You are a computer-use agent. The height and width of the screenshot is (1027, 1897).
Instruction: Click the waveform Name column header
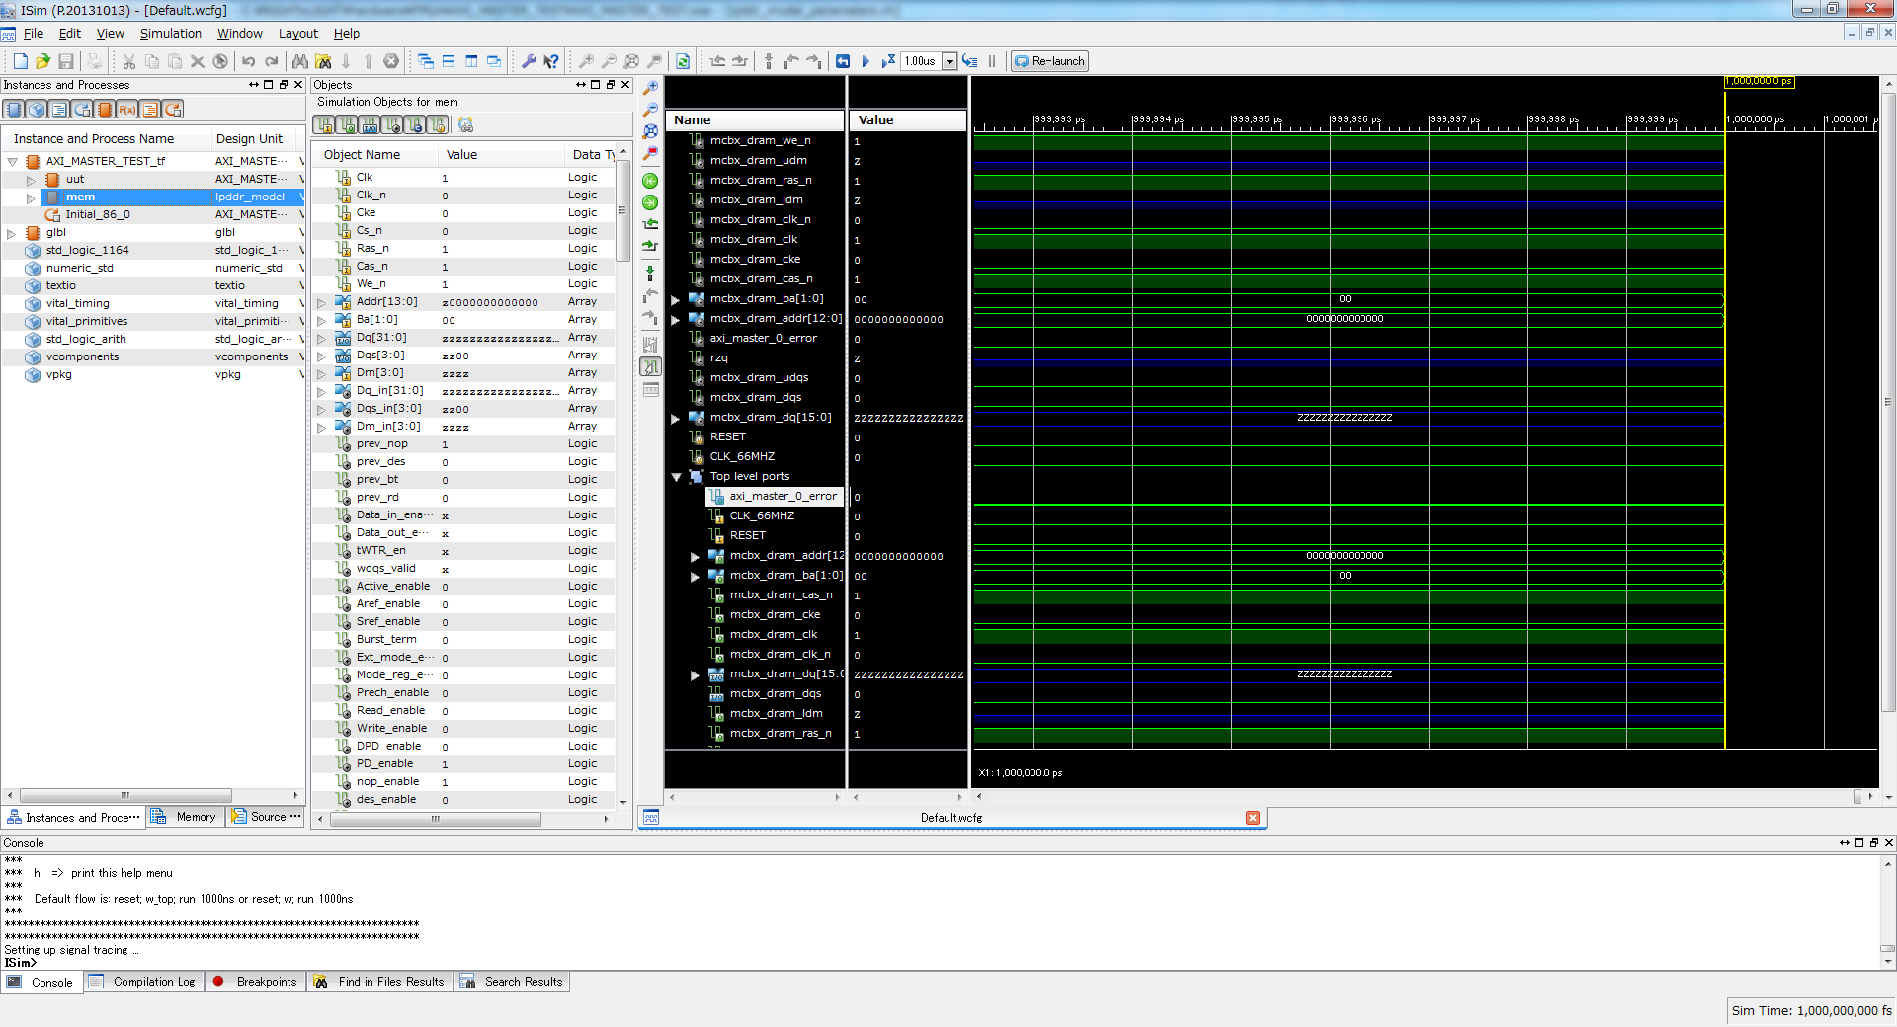[755, 120]
